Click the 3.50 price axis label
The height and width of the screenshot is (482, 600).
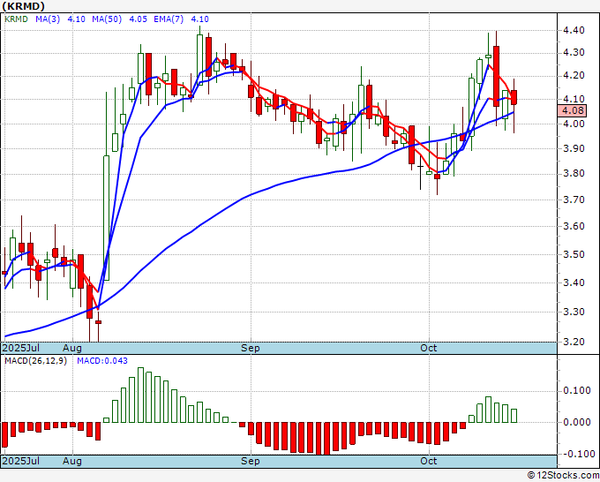tap(574, 254)
